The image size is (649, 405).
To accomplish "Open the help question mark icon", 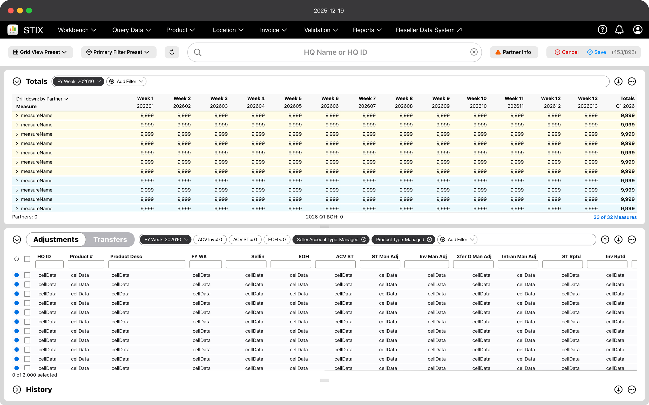I will pos(602,30).
